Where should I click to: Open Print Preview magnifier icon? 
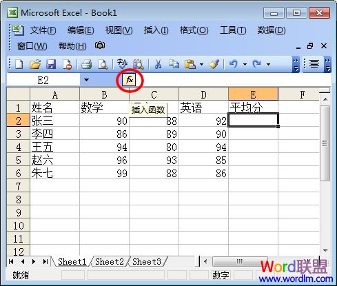point(103,64)
